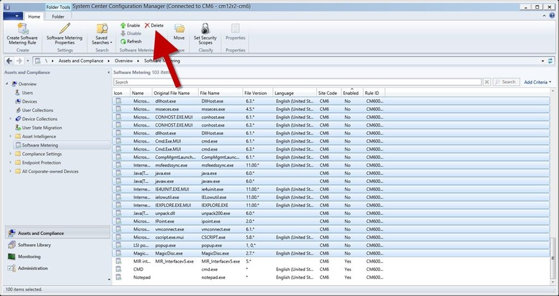Click inside the Search text box
Image resolution: width=559 pixels, height=296 pixels.
298,82
